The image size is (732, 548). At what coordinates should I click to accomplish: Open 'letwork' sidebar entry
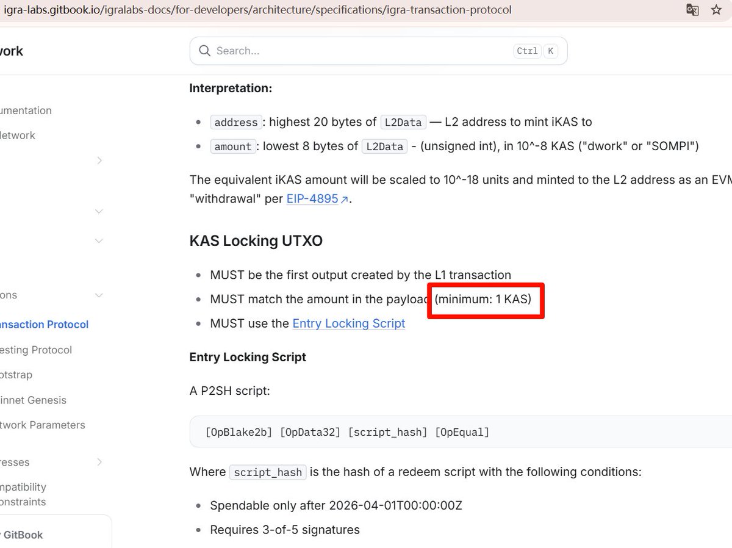(x=18, y=135)
